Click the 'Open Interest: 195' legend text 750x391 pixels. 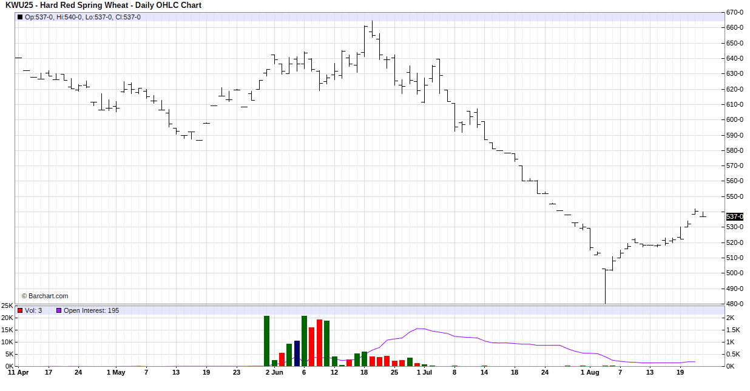tap(91, 310)
